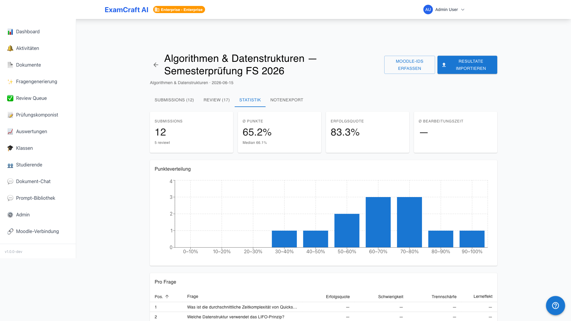
Task: Open Review Queue in the sidebar
Action: point(38,98)
